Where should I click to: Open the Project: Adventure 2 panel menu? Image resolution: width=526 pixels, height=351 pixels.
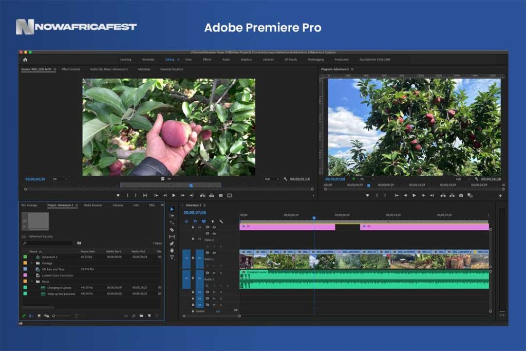click(77, 206)
